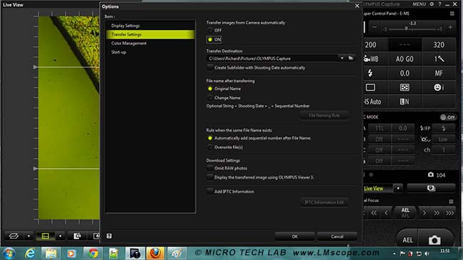Open Firefox from taskbar
Screen dimensions: 463x260
point(155,254)
